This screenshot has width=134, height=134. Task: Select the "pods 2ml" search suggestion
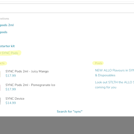click(7, 25)
